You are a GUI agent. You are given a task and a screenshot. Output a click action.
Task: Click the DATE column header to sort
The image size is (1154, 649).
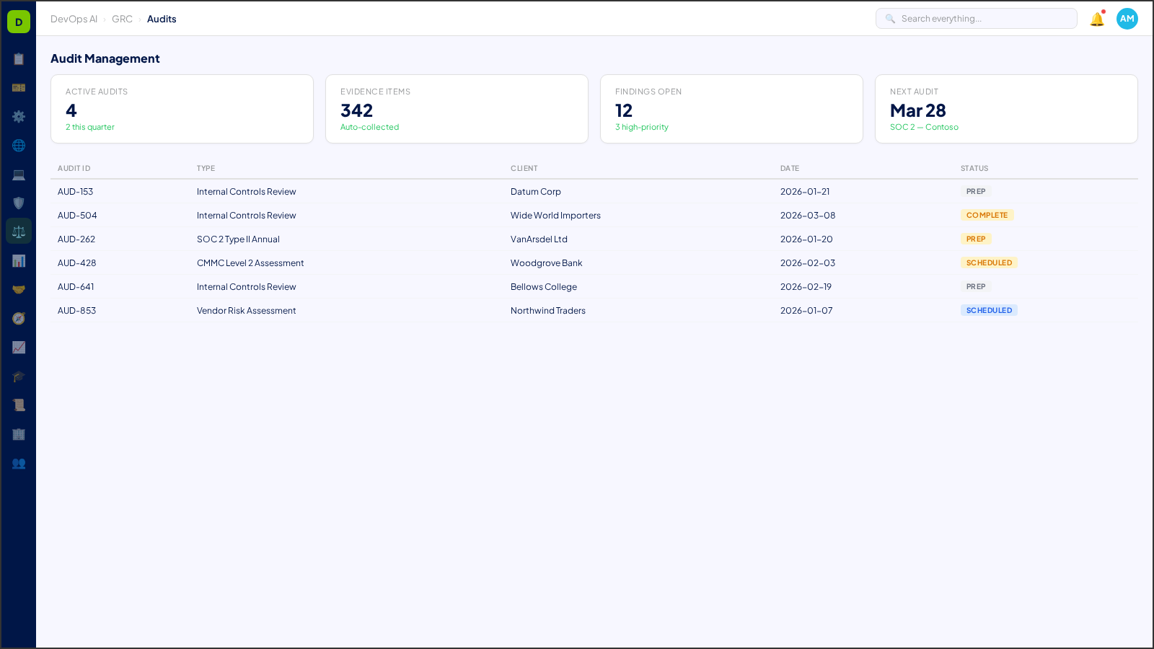pos(789,168)
